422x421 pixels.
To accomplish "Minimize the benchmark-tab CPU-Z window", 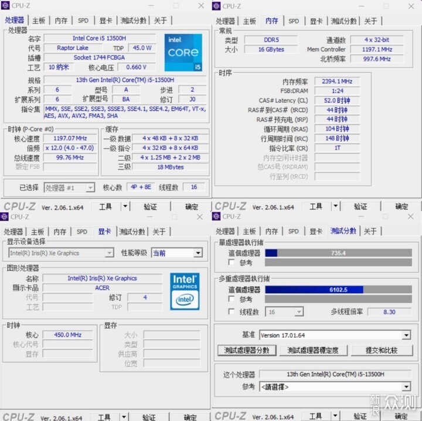I will coord(361,216).
